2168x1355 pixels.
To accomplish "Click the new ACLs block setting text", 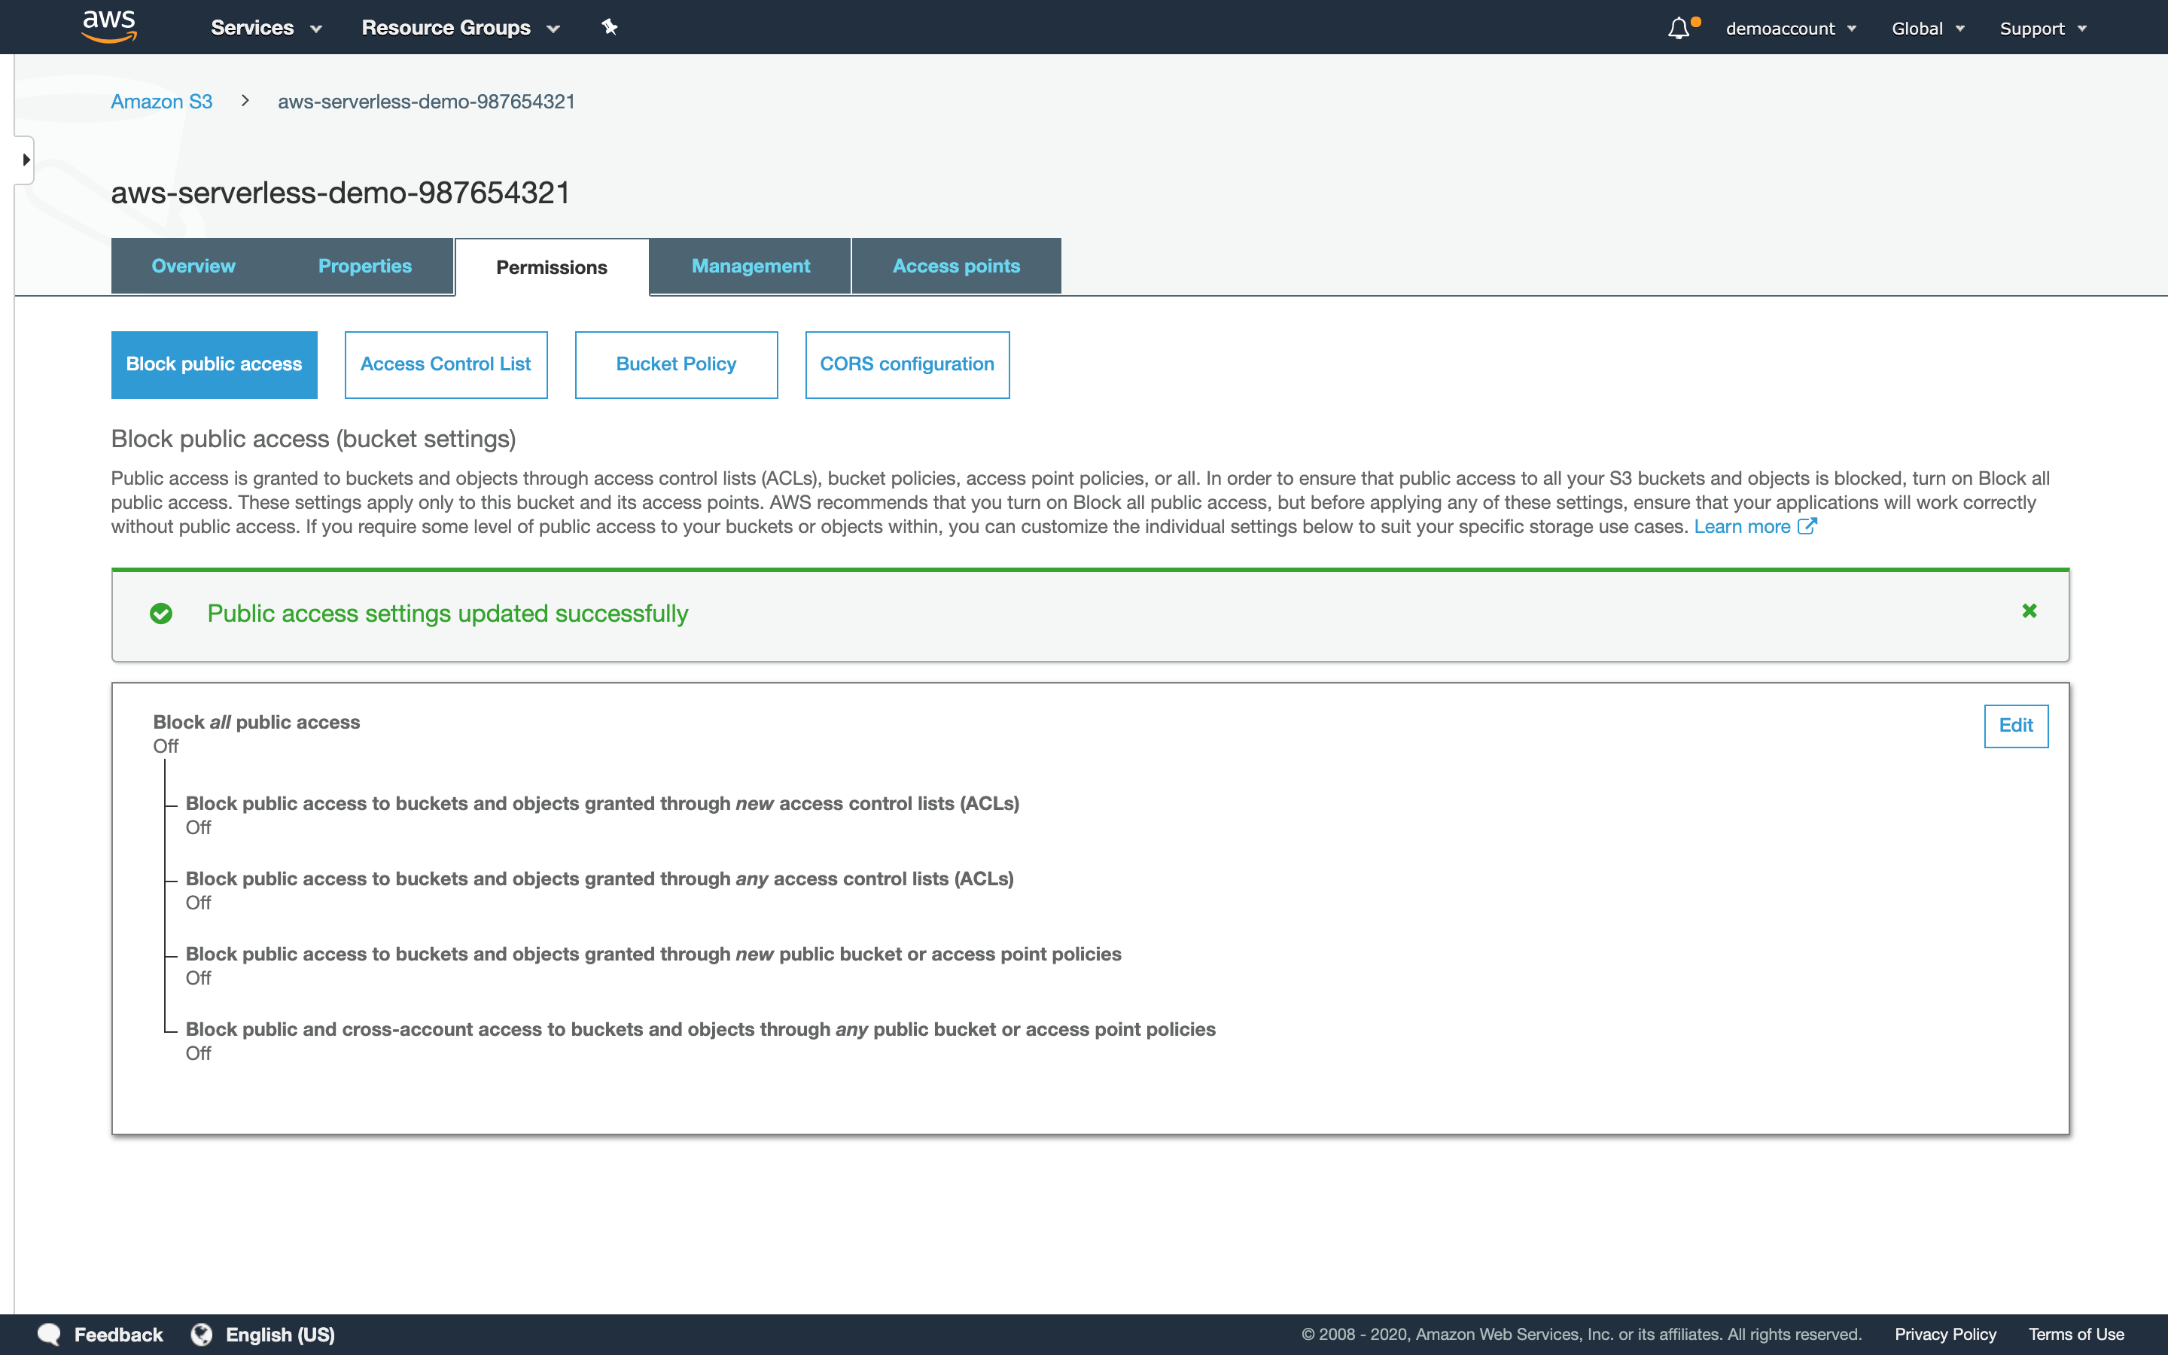I will point(602,804).
